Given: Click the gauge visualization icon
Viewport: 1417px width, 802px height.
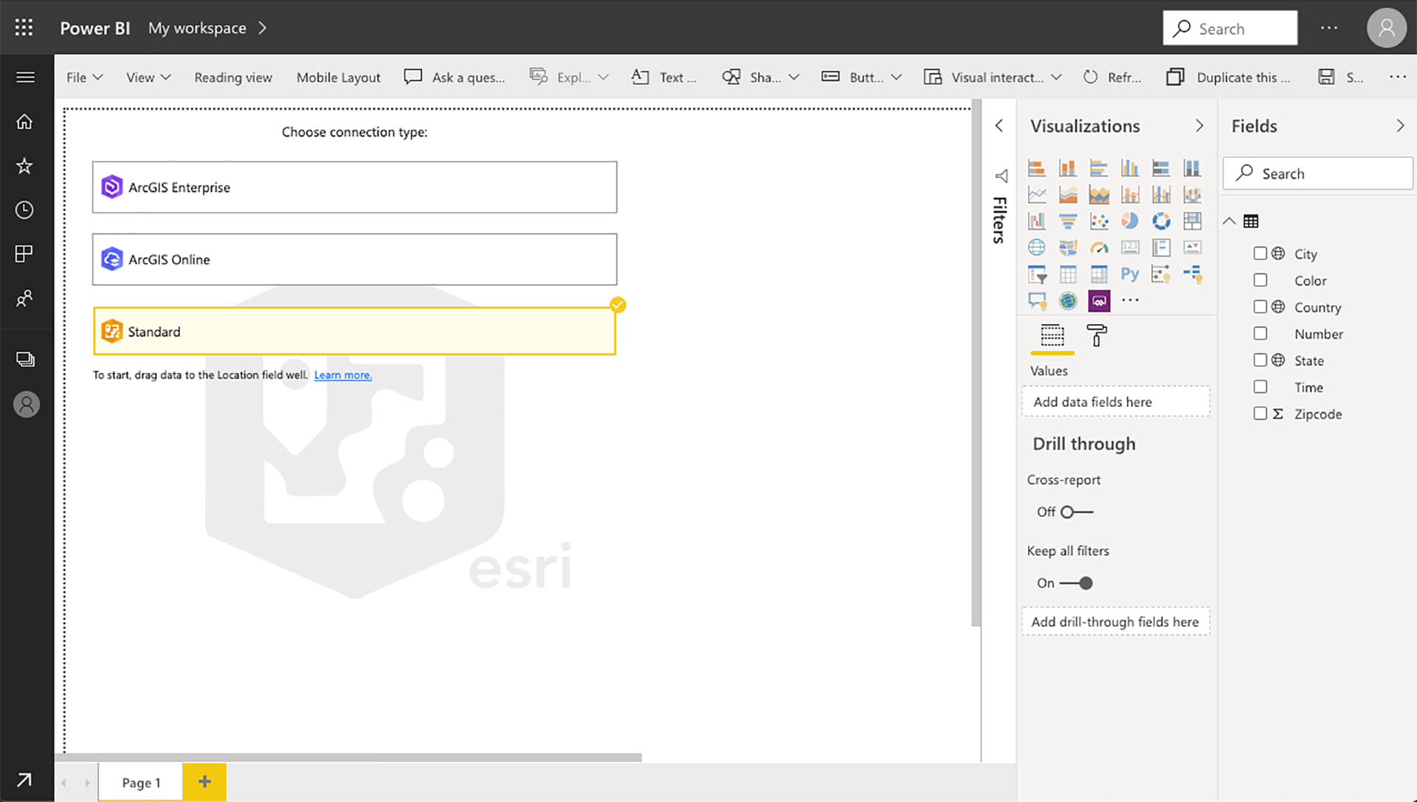Looking at the screenshot, I should tap(1099, 248).
